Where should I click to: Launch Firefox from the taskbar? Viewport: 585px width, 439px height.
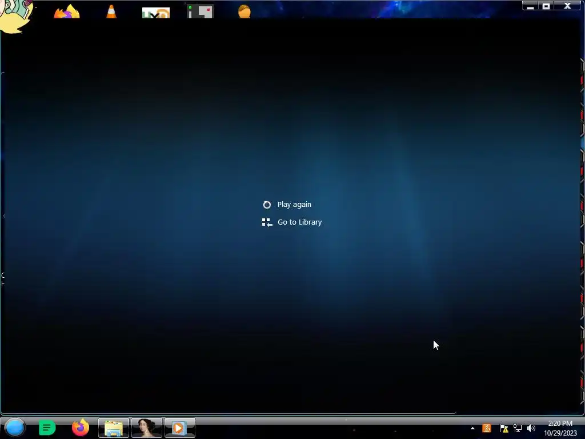pos(81,428)
